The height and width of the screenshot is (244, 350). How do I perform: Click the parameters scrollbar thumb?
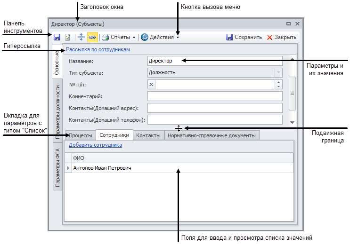(x=292, y=94)
